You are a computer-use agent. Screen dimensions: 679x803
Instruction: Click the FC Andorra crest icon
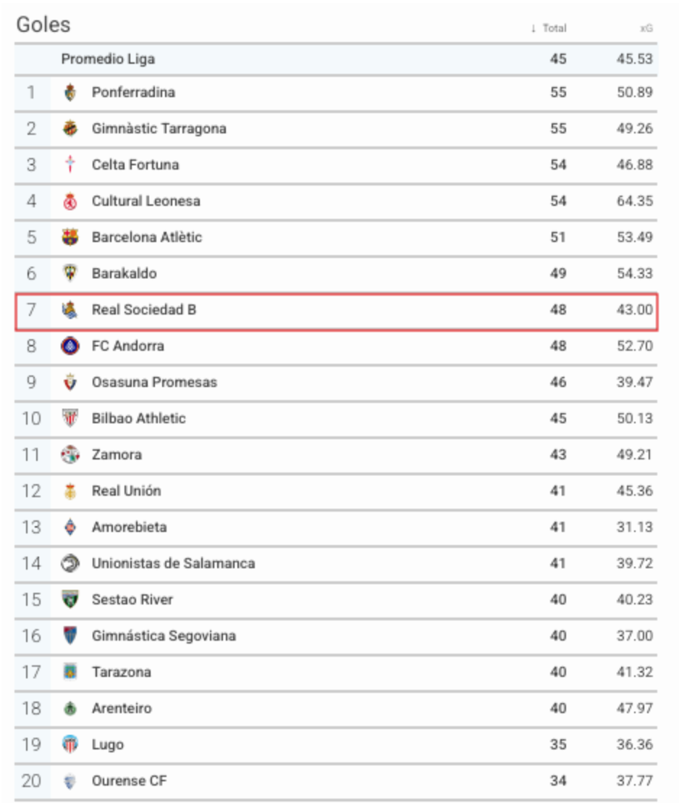point(70,346)
